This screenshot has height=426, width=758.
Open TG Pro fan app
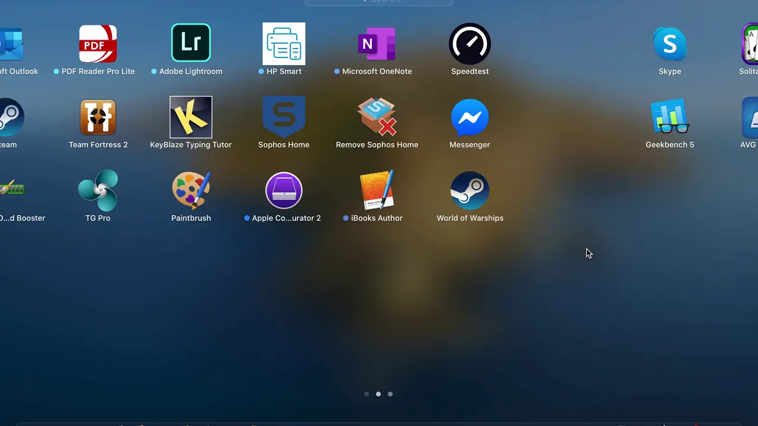tap(98, 191)
